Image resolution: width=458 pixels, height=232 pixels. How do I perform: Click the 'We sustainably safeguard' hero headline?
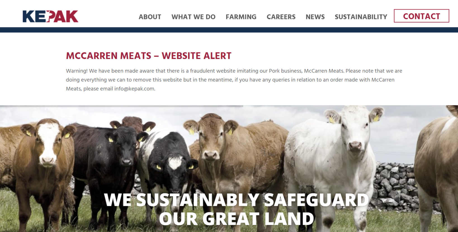[237, 209]
